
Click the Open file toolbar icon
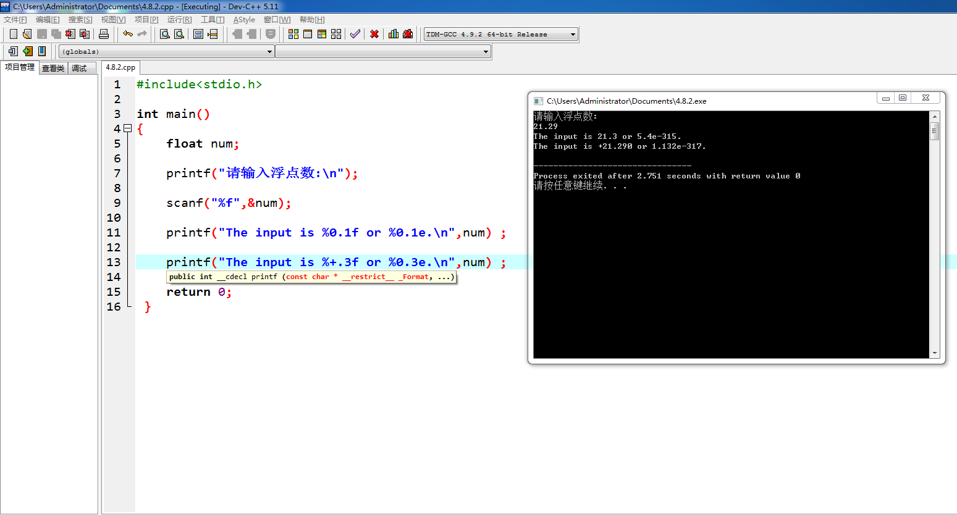27,34
